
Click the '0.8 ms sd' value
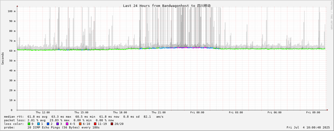131,117
